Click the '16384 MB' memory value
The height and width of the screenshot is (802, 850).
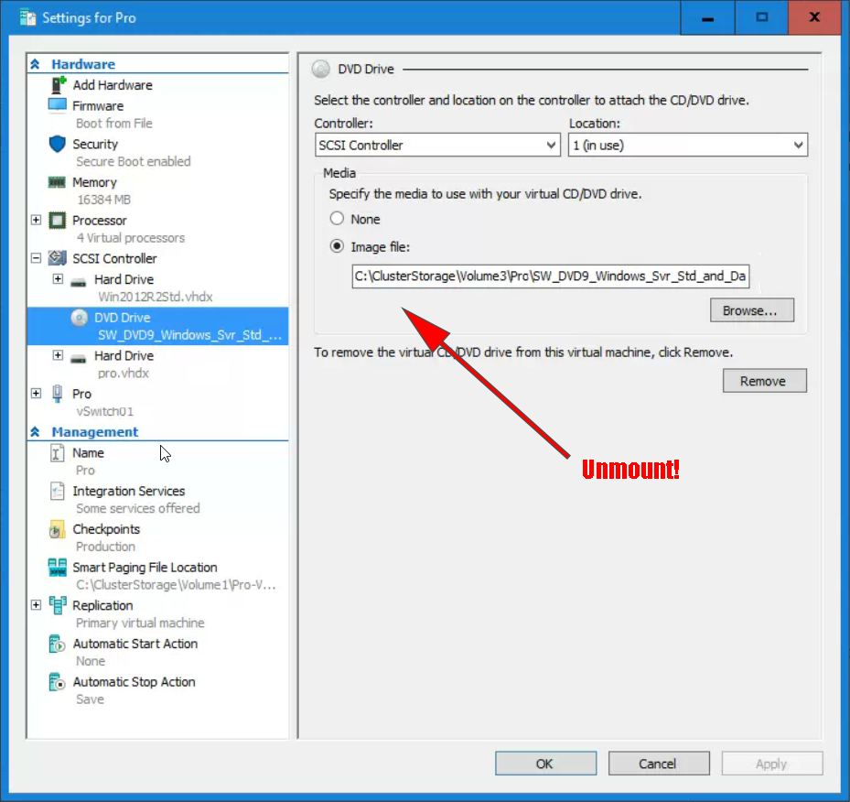click(x=103, y=200)
